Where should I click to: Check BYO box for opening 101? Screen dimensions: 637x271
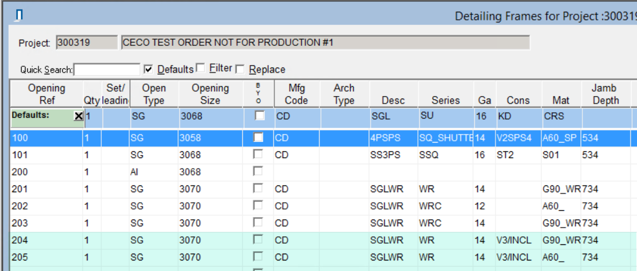260,154
